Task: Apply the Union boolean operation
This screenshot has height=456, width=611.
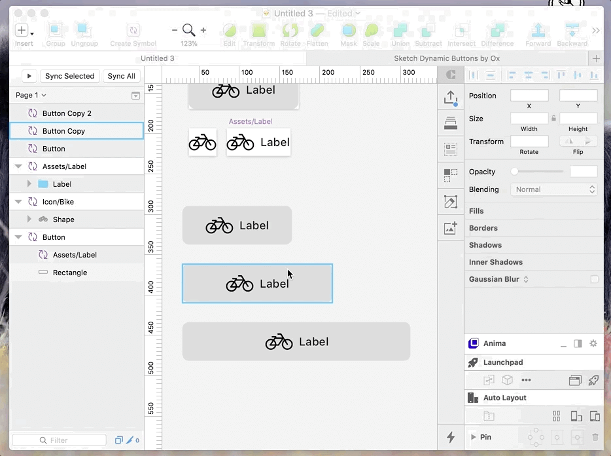Action: pos(400,30)
